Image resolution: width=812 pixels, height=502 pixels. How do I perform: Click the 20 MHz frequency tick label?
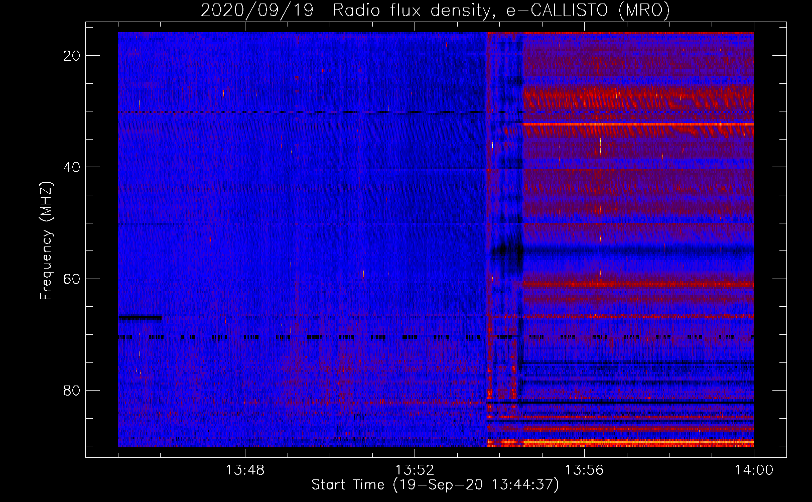[72, 56]
